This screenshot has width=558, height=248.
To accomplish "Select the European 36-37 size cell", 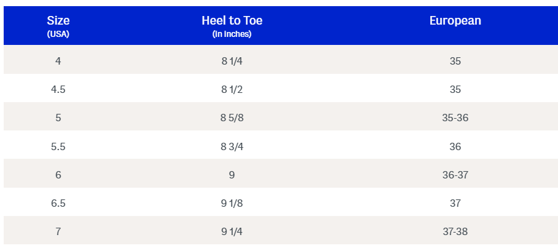I will point(455,175).
